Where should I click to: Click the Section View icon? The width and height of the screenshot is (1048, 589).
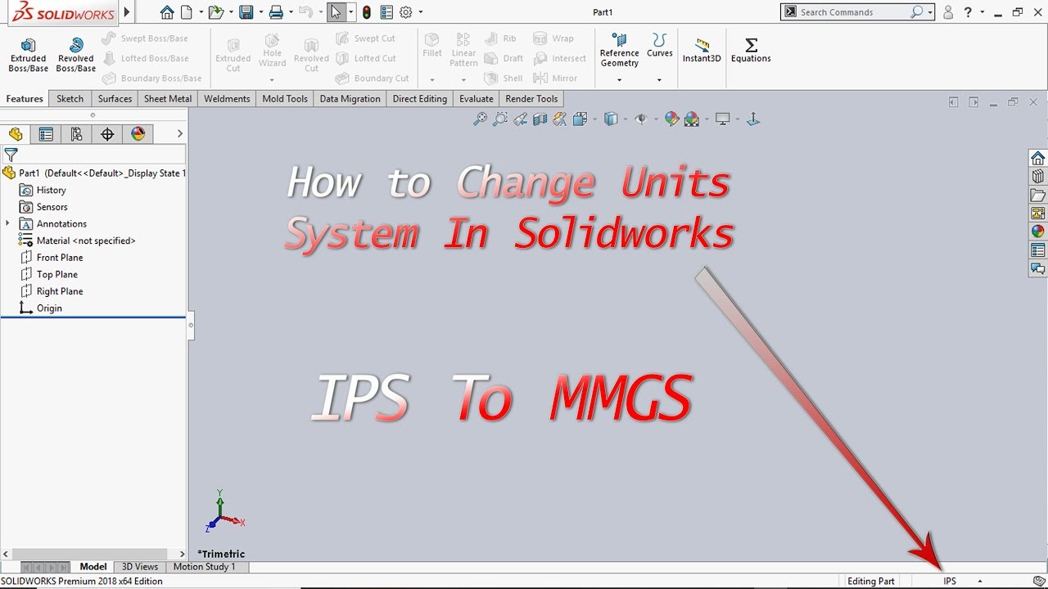540,119
